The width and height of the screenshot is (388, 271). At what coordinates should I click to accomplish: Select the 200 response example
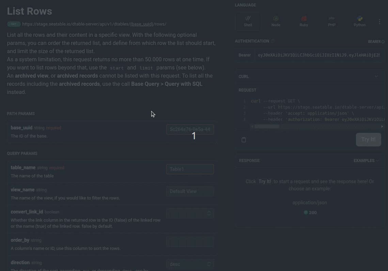310,213
